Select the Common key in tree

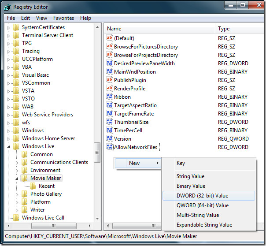click(41, 154)
